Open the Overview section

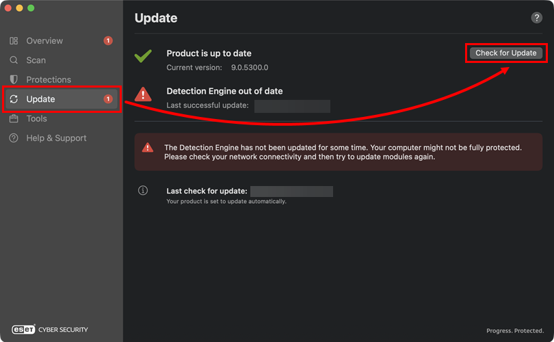coord(44,41)
